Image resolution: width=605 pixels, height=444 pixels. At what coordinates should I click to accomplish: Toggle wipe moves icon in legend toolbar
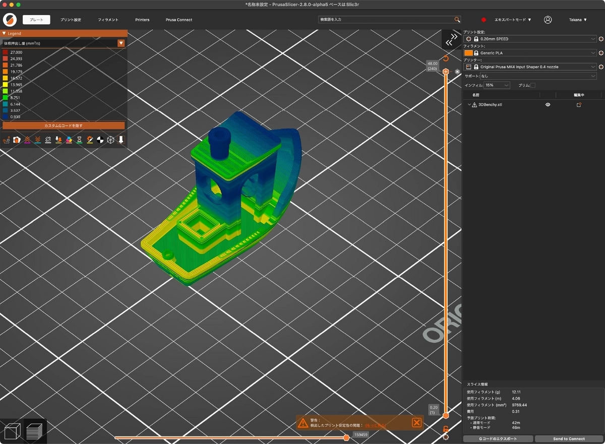click(x=17, y=140)
